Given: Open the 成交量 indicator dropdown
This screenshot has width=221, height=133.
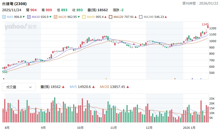Looking at the screenshot, I should [19, 87].
